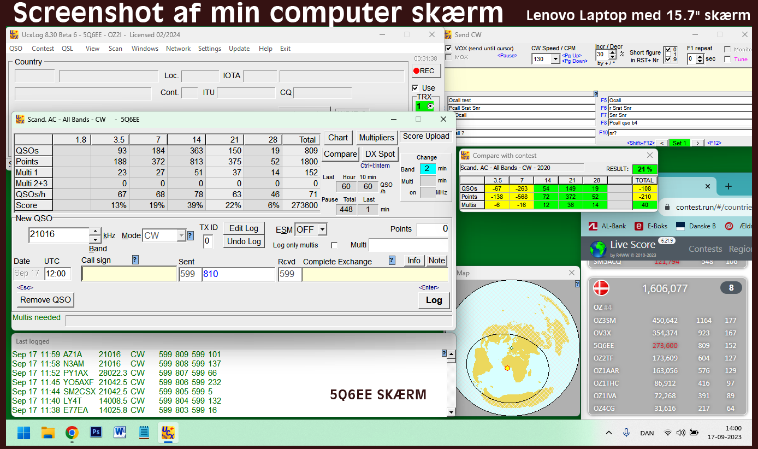Click the DX Spot button
This screenshot has height=449, width=758.
[x=380, y=154]
